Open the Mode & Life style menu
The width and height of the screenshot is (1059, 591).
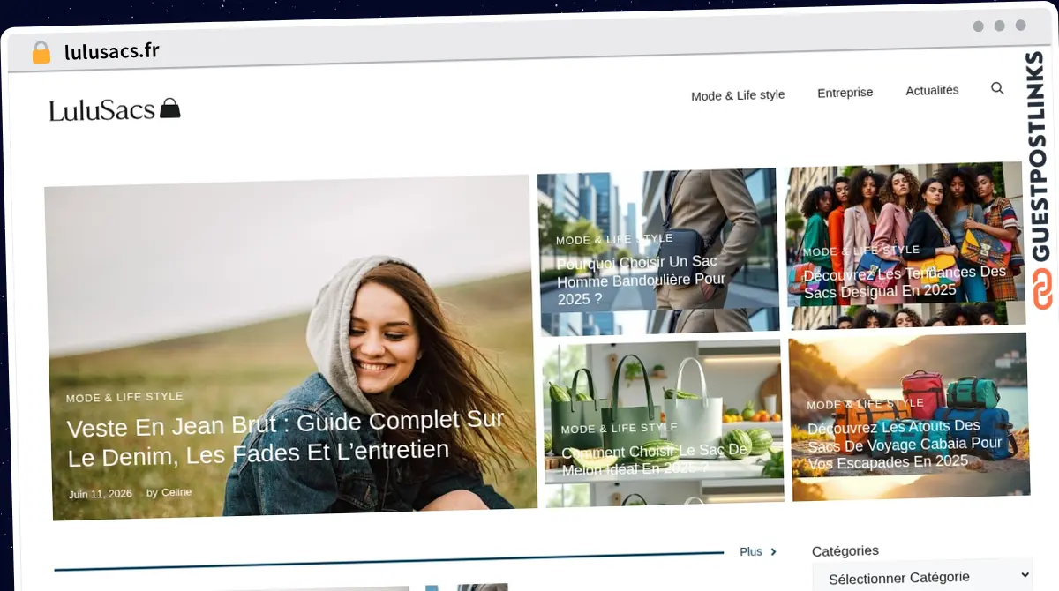738,94
